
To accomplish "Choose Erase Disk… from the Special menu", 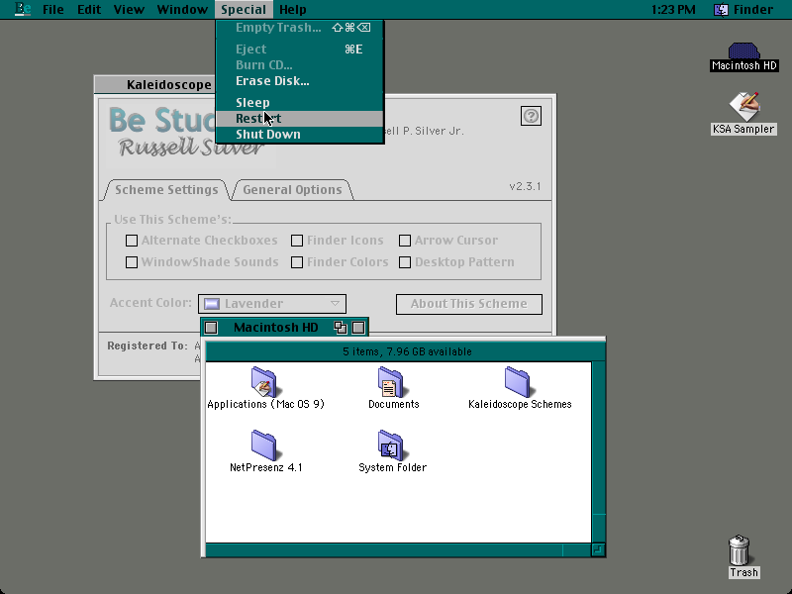I will pyautogui.click(x=300, y=81).
